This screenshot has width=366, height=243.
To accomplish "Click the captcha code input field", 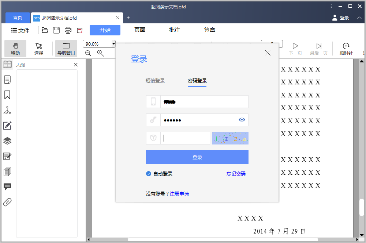I will (185, 138).
